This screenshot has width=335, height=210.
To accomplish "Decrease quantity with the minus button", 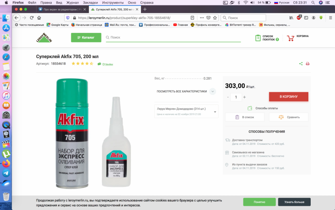I will coord(228,97).
